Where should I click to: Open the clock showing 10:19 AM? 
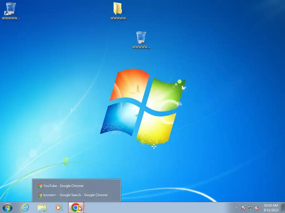point(271,208)
